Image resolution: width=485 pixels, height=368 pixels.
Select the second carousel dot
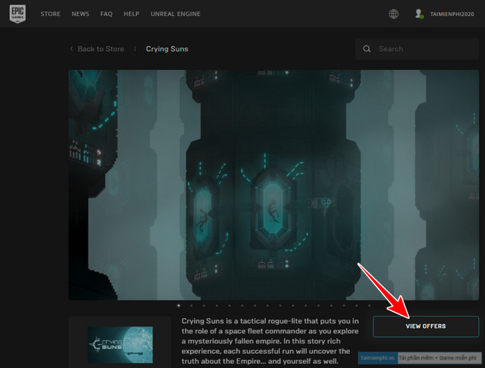[192, 306]
